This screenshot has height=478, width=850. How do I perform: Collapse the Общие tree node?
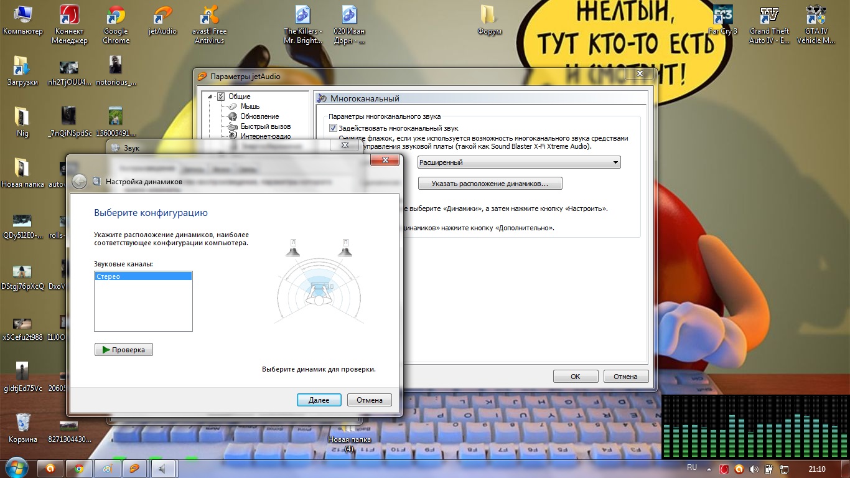coord(211,96)
